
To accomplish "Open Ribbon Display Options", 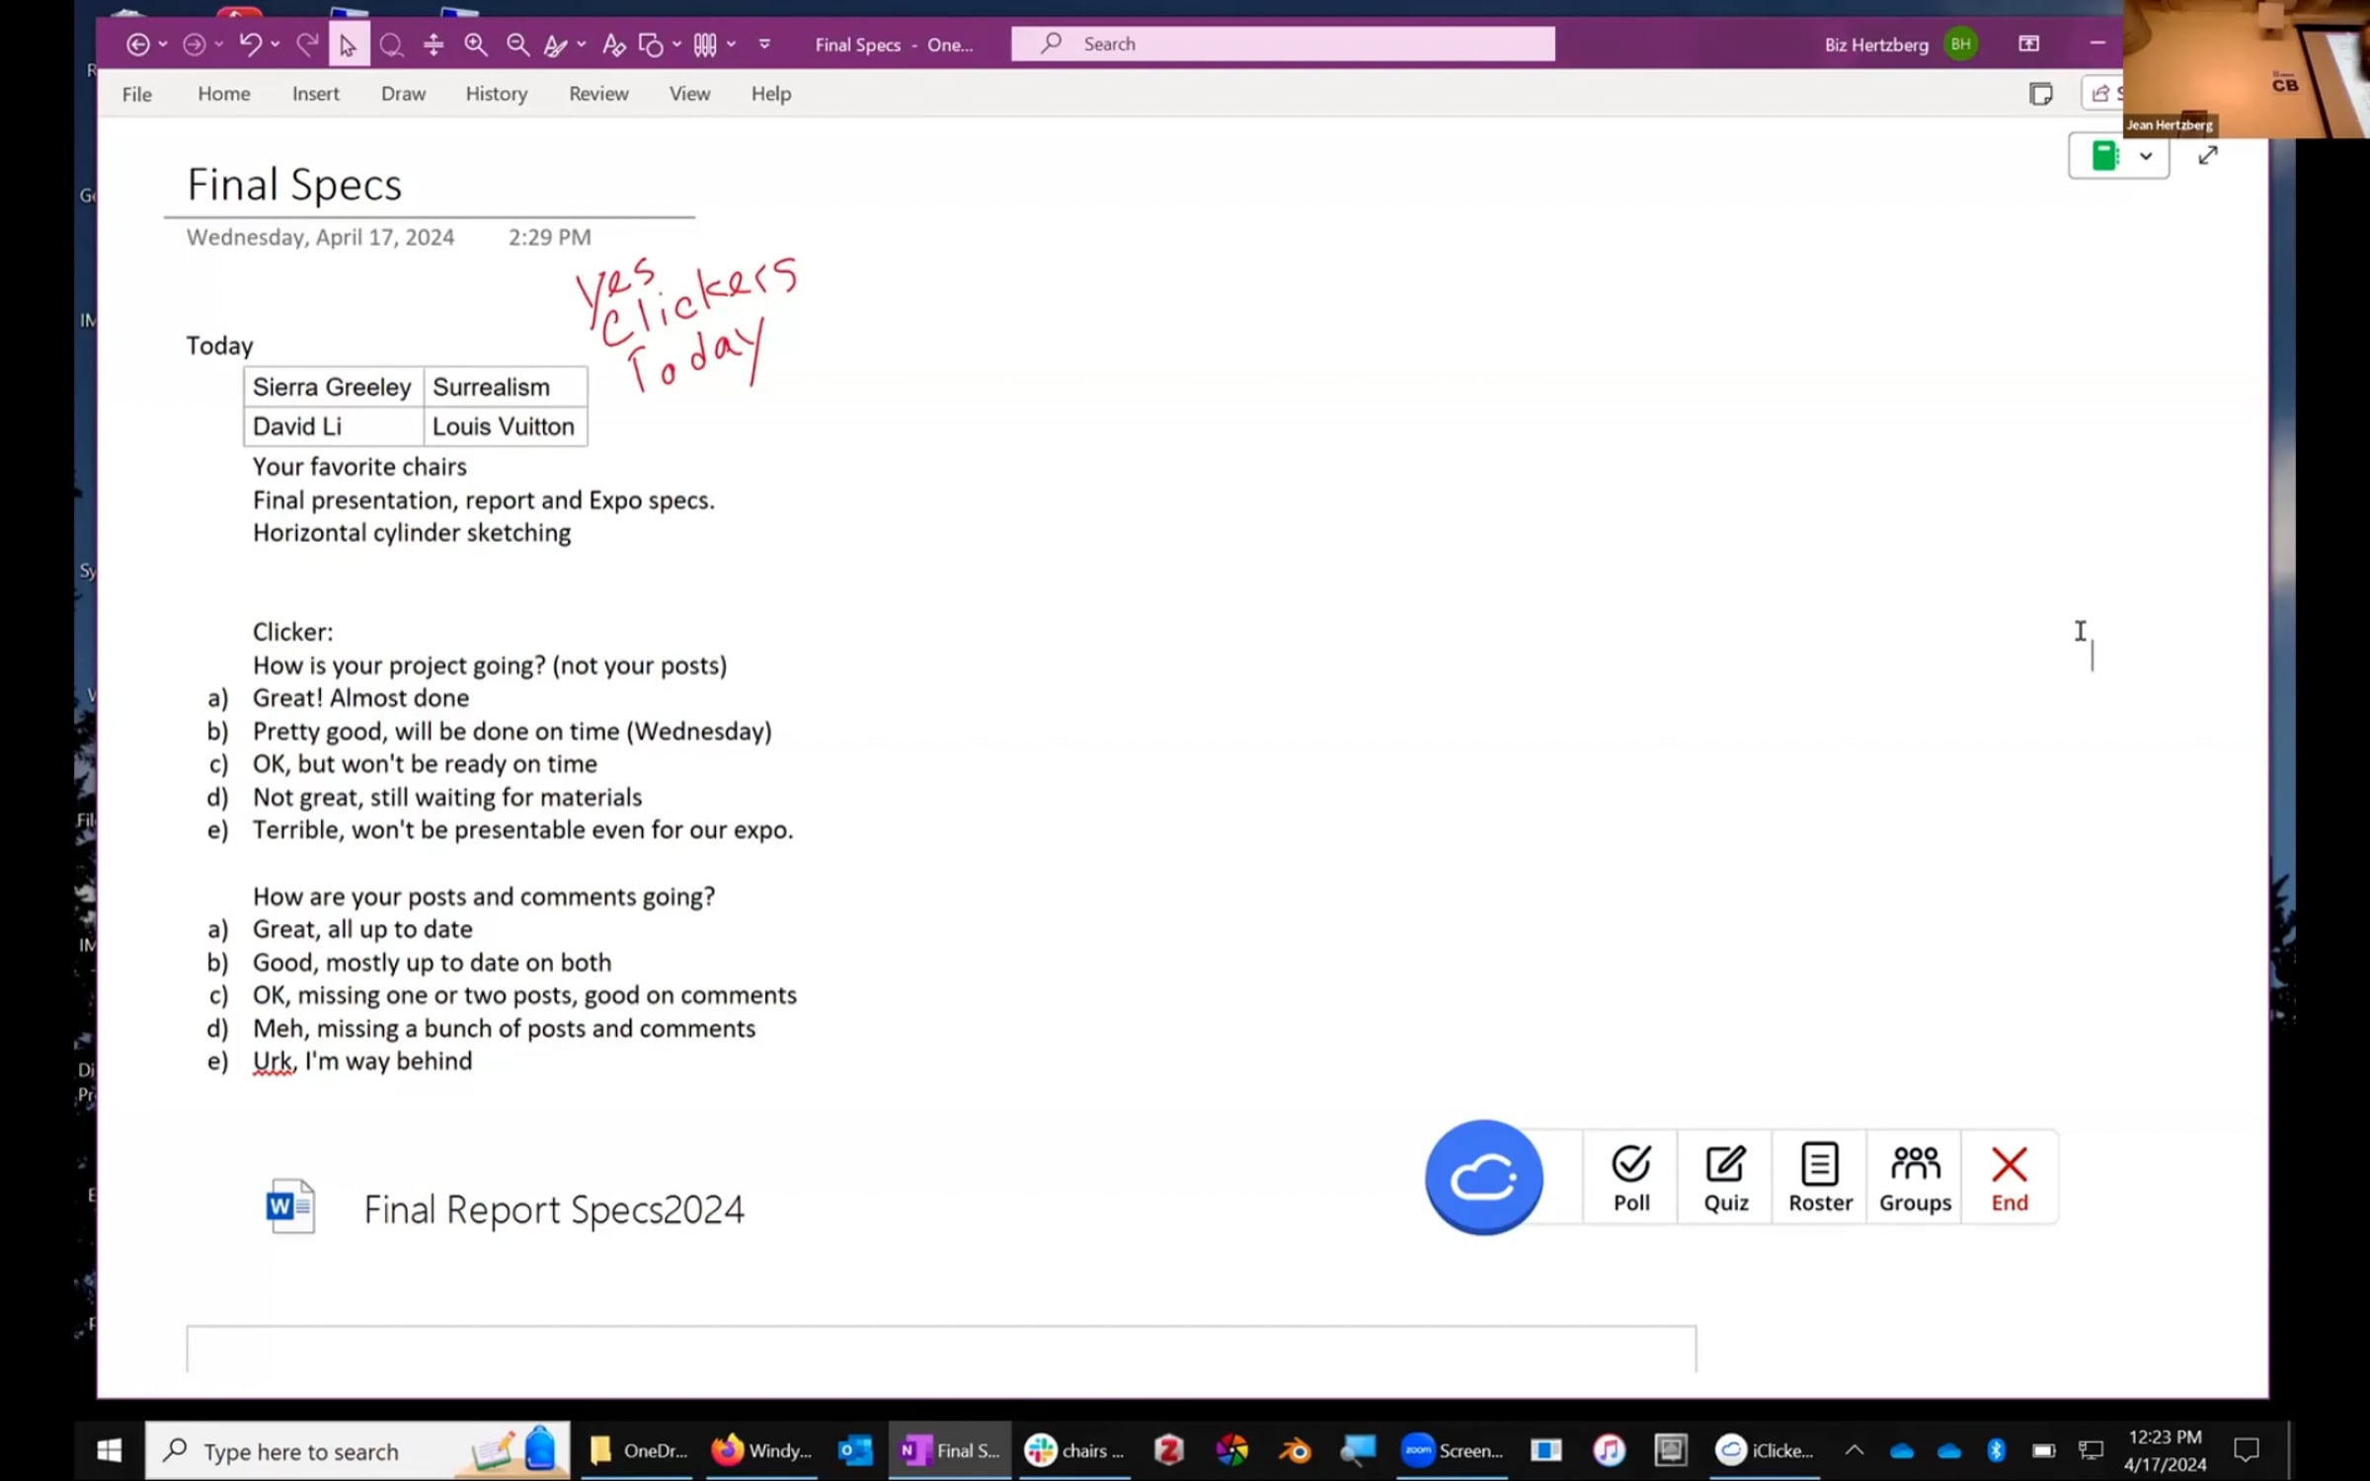I will pos(2028,44).
